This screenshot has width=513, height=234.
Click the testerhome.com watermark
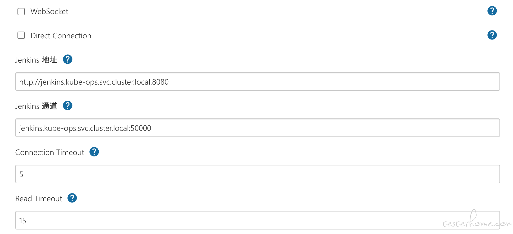pos(477,220)
